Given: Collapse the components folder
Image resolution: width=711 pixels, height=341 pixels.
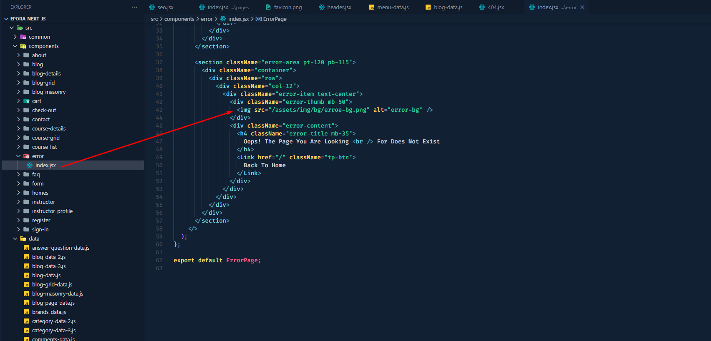Looking at the screenshot, I should click(15, 46).
